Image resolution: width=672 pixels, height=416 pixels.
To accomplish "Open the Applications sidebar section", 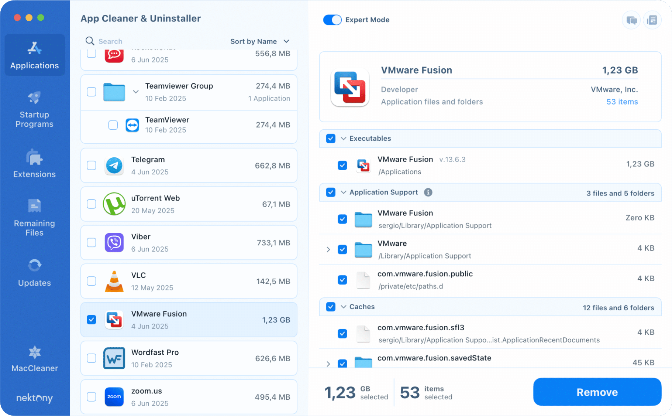I will tap(34, 55).
